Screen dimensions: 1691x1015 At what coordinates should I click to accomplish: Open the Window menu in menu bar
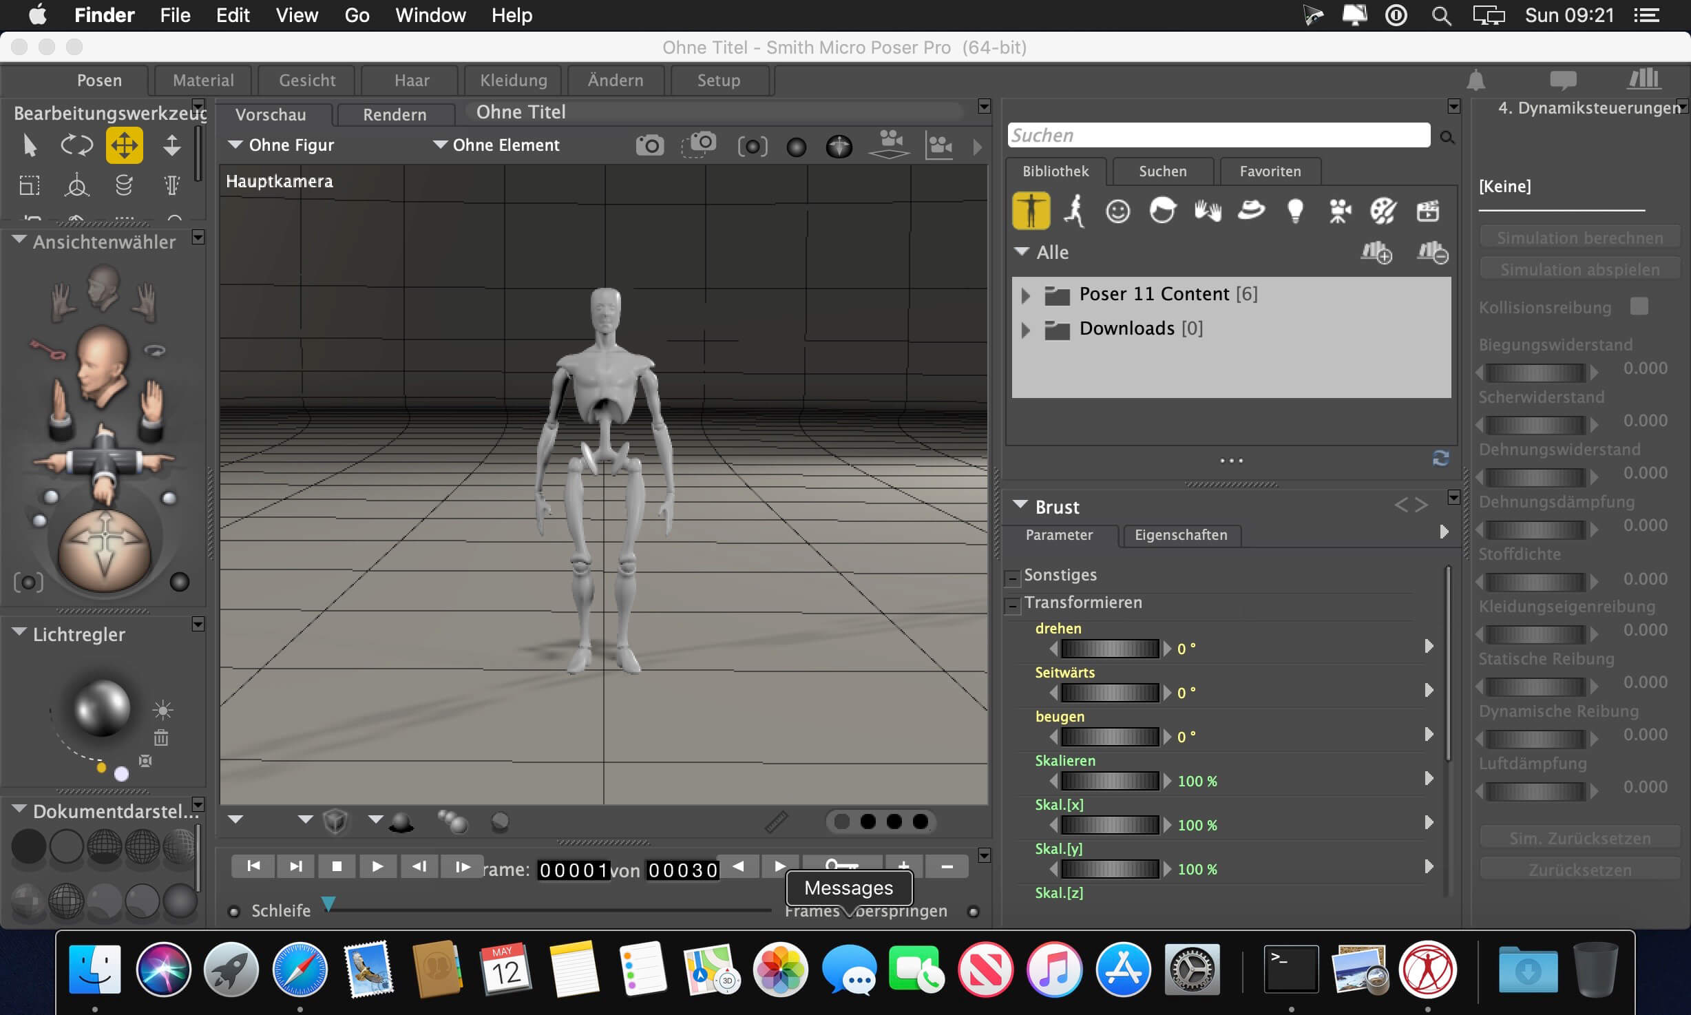430,15
